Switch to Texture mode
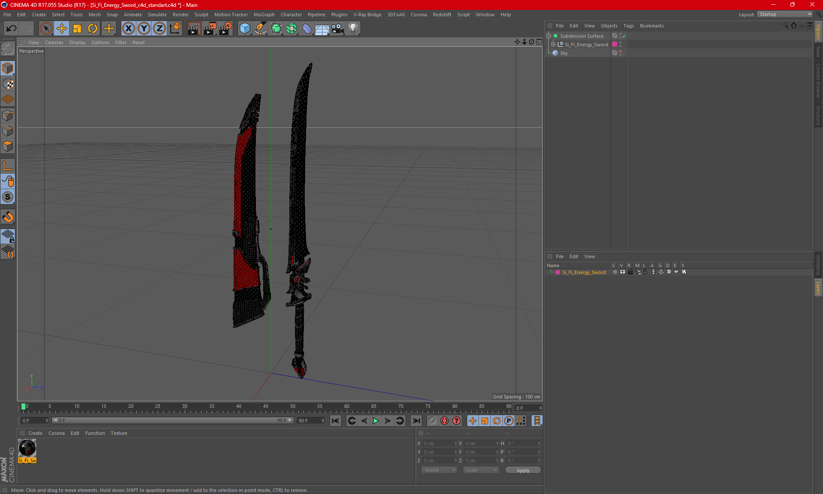823x494 pixels. coord(8,84)
